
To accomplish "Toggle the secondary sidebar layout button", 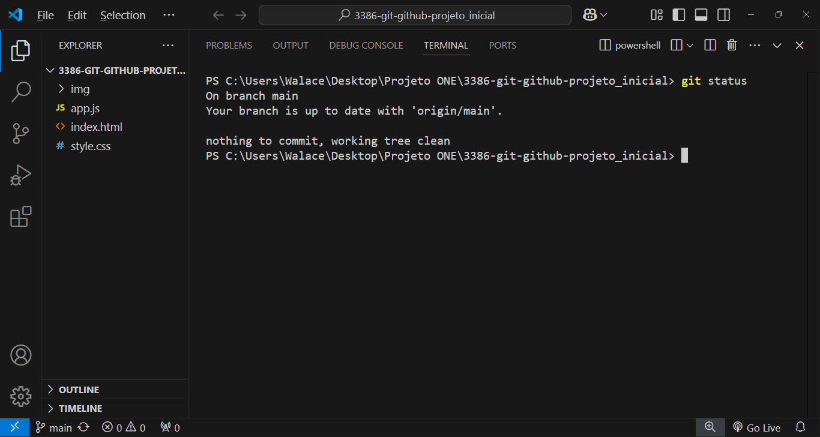I will (x=723, y=15).
